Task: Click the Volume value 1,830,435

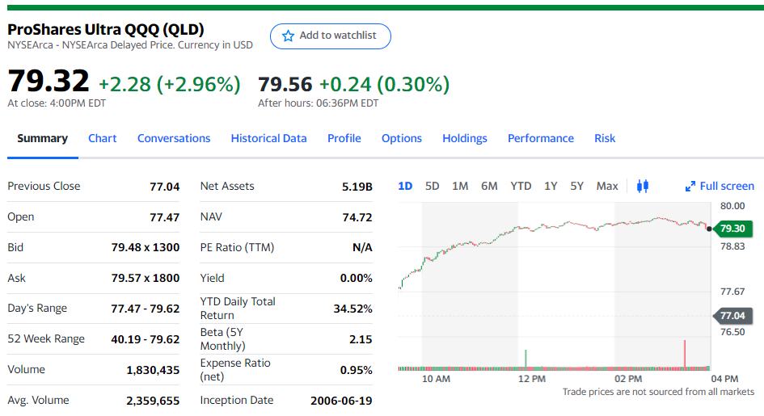Action: 153,371
